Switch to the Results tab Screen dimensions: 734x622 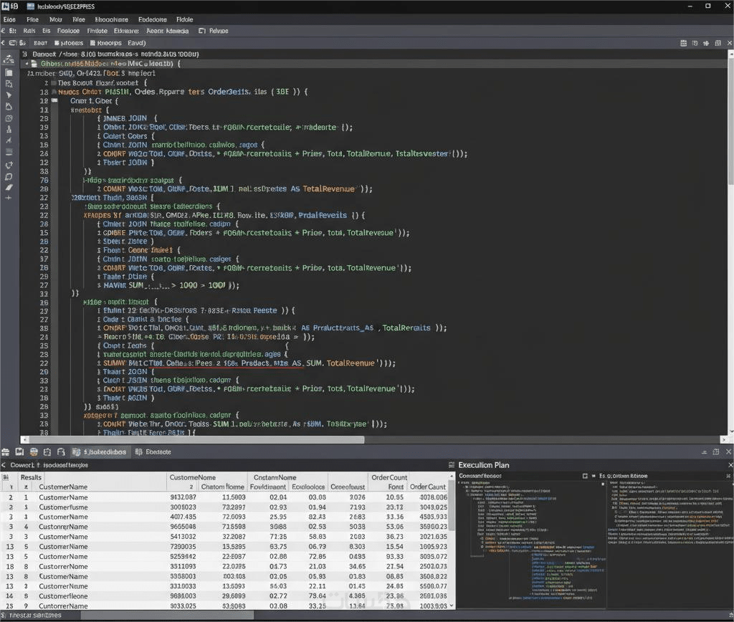[31, 477]
